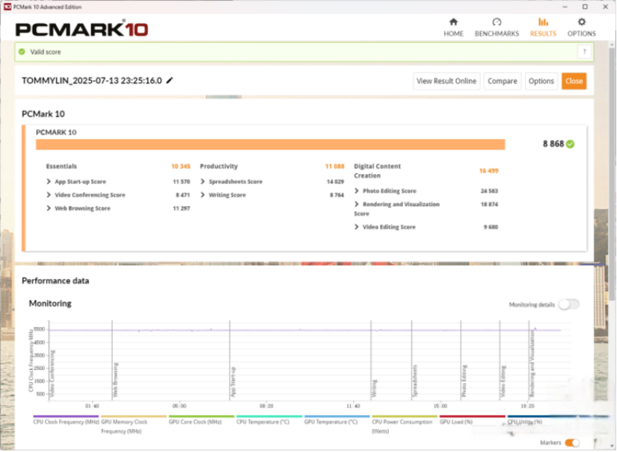Click the Photo Editing value 24 583
Screen dimensions: 617x452
tap(489, 191)
